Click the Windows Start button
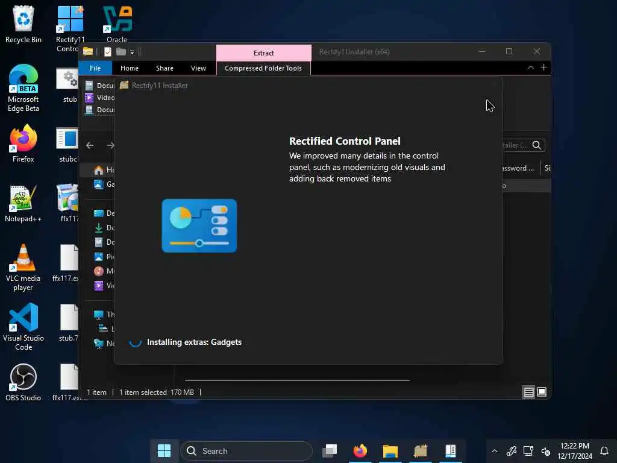The width and height of the screenshot is (617, 463). tap(164, 451)
